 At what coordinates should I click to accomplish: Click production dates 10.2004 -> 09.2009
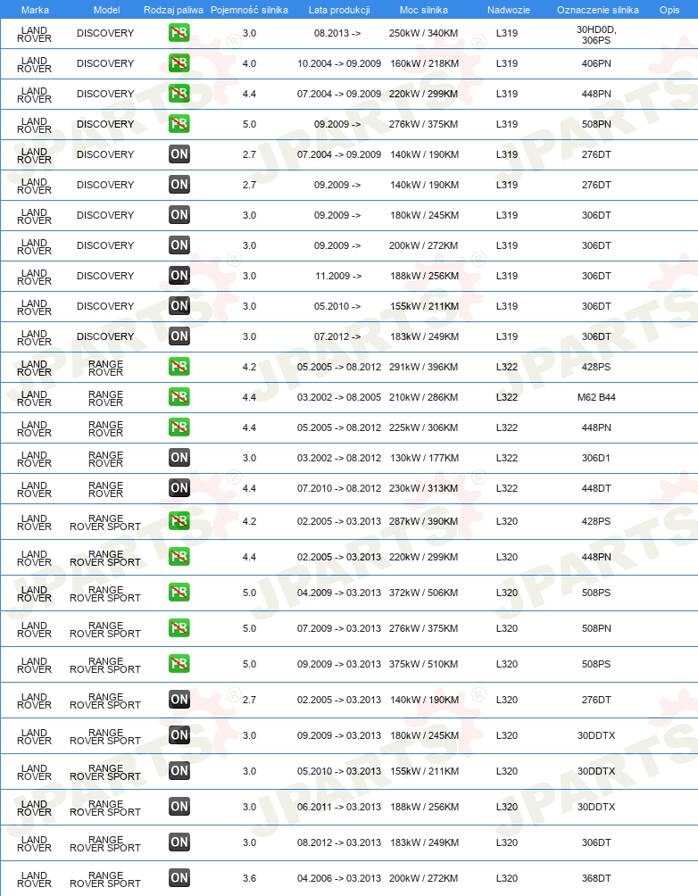pyautogui.click(x=339, y=63)
